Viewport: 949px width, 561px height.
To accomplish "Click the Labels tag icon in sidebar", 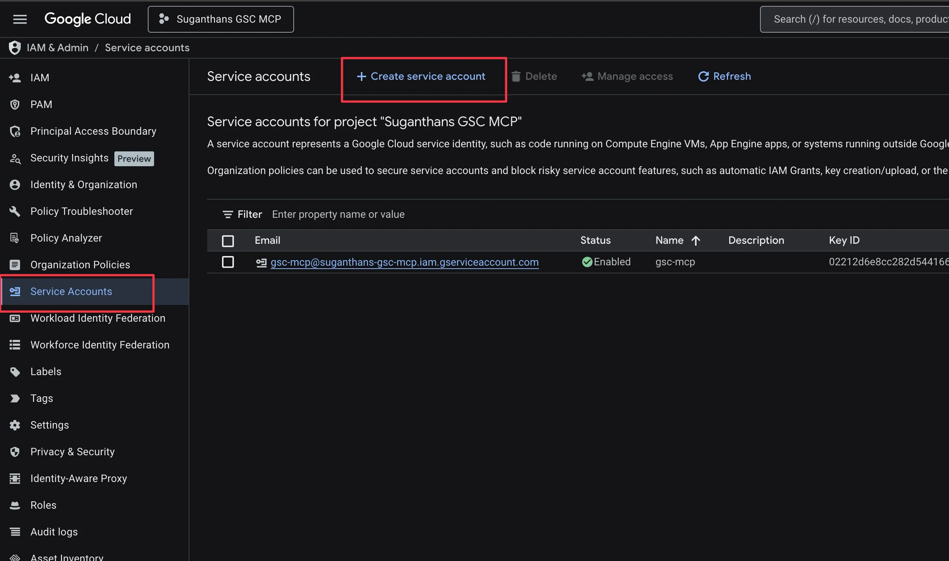I will click(x=15, y=372).
